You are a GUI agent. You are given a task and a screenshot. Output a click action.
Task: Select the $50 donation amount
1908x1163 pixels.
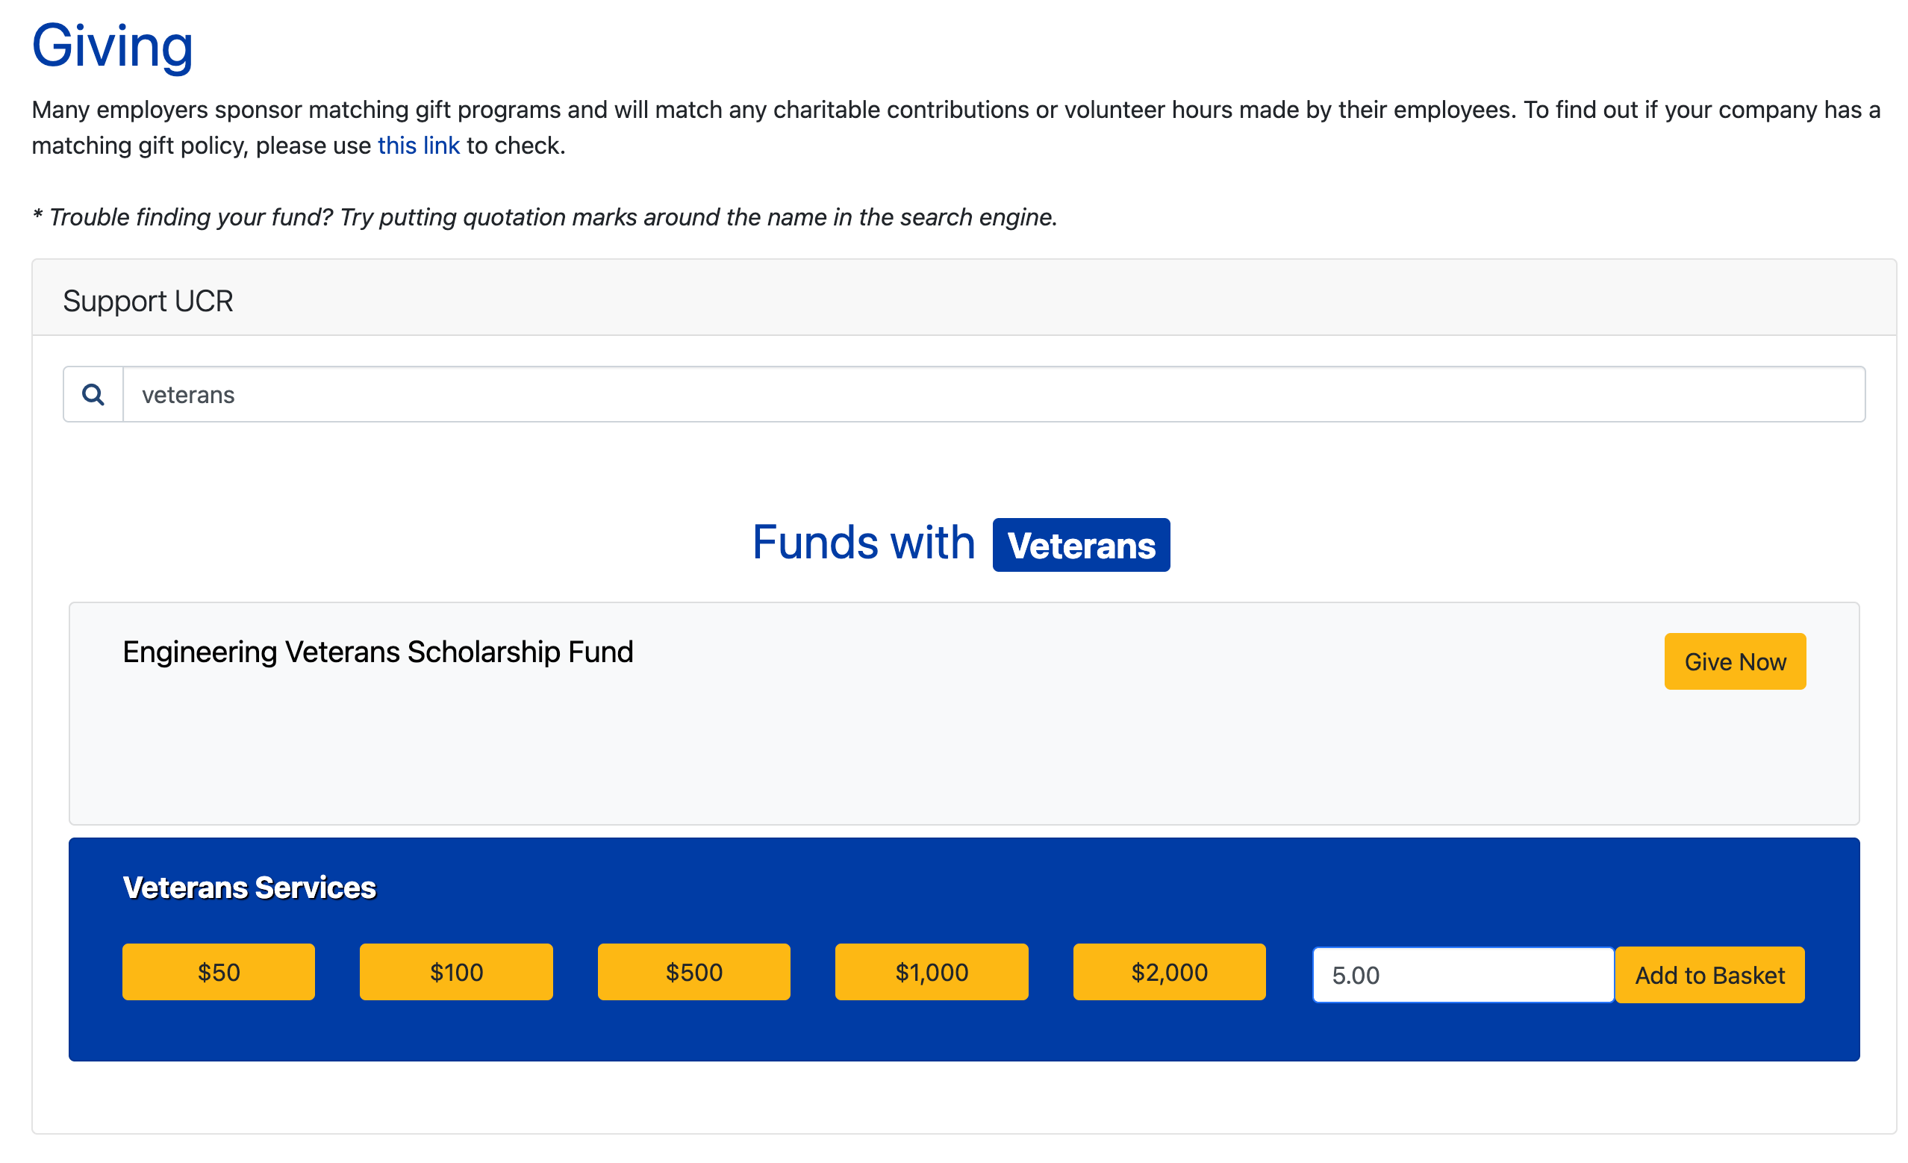coord(219,972)
